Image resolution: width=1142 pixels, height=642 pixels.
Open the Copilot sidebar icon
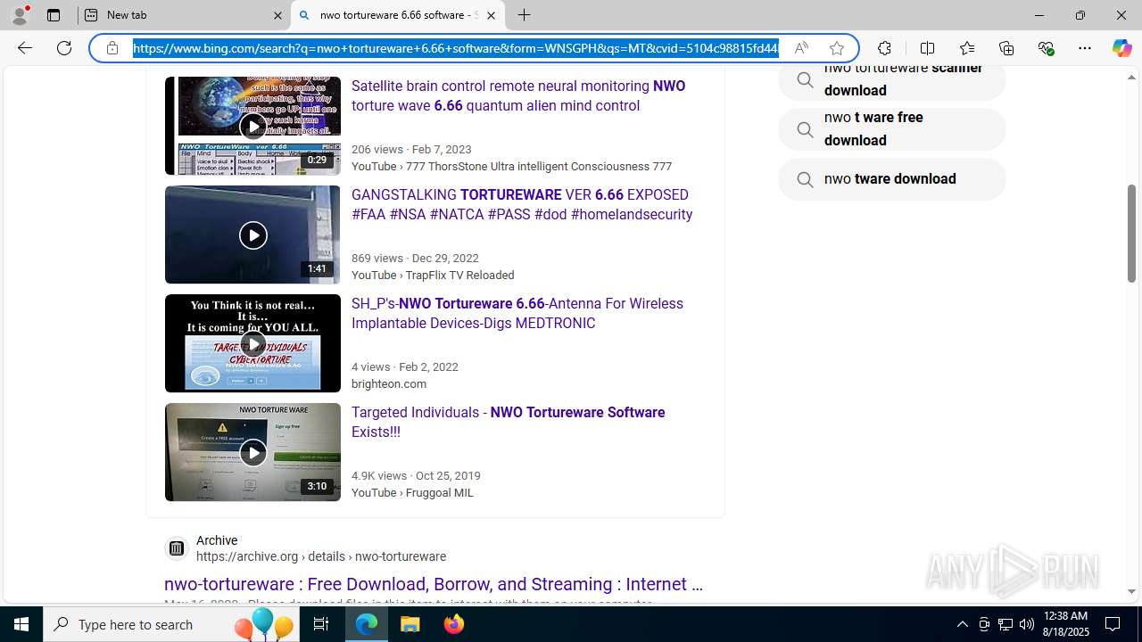coord(1121,48)
